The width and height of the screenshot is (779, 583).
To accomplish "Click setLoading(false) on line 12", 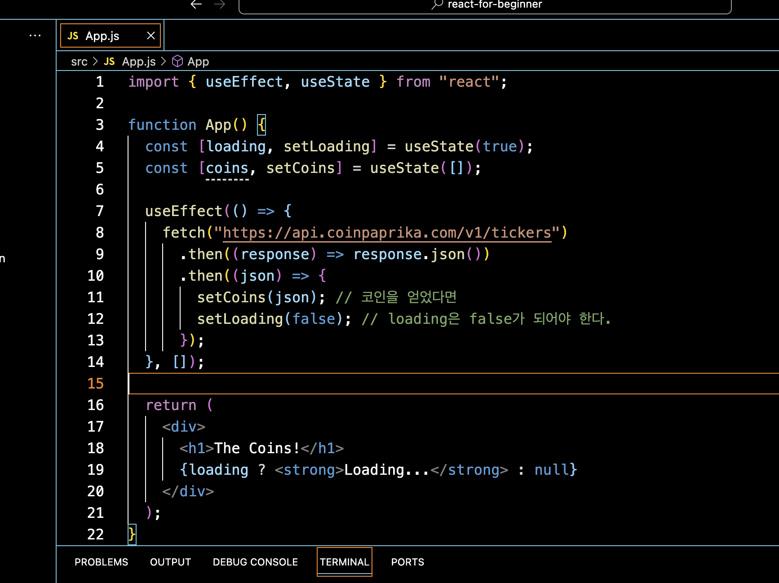I will (270, 319).
